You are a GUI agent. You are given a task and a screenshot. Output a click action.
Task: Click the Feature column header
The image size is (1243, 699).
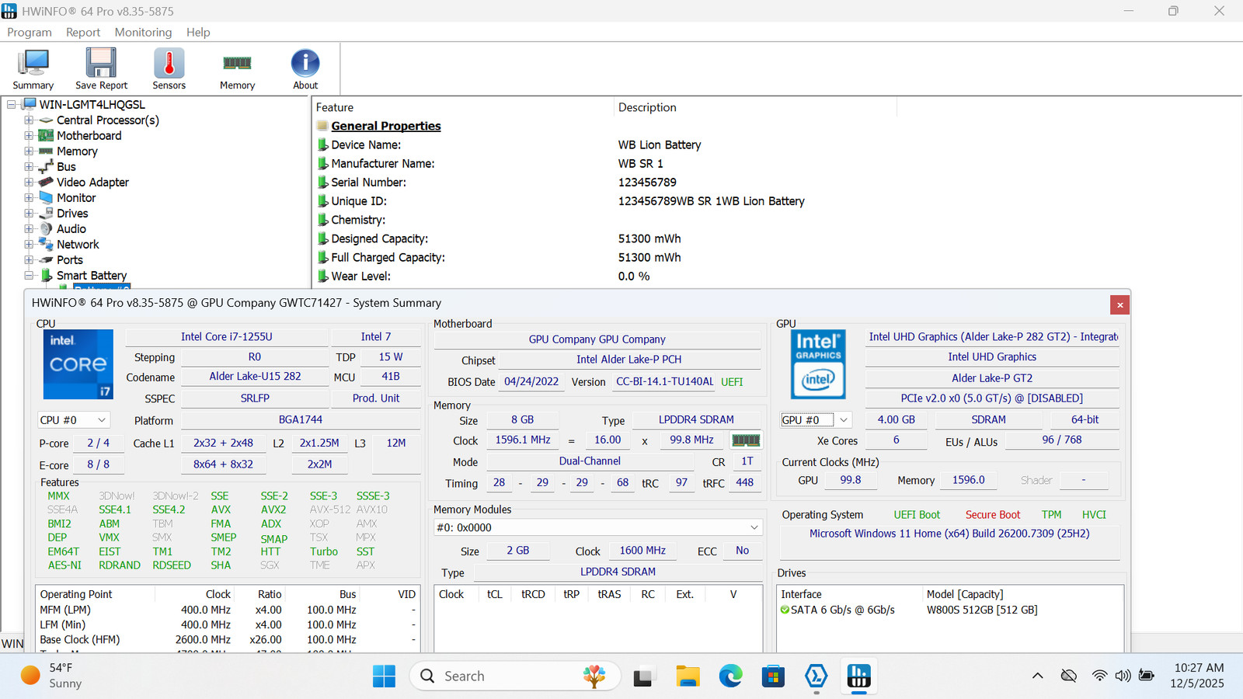[x=463, y=108]
